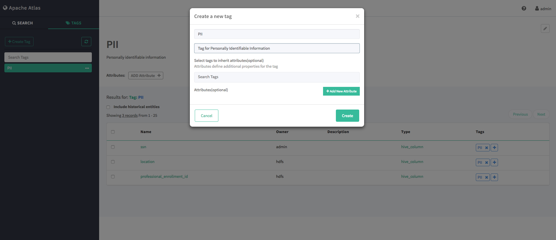
Task: Enable Include historical entities
Action: [108, 107]
